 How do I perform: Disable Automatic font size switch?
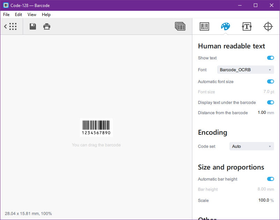(270, 81)
